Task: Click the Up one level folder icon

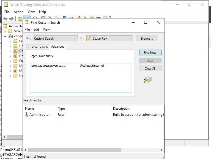Action: click(20, 19)
